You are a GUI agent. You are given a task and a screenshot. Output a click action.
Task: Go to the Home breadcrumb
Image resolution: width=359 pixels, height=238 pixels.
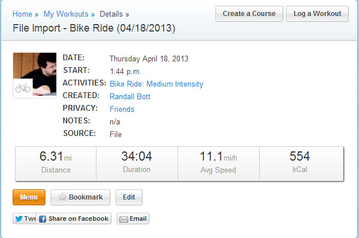pyautogui.click(x=22, y=14)
